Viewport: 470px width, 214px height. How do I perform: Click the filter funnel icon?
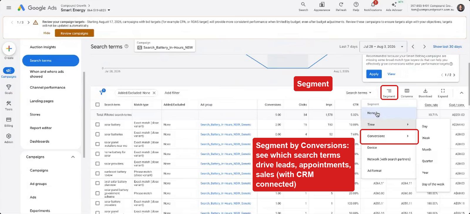click(102, 92)
